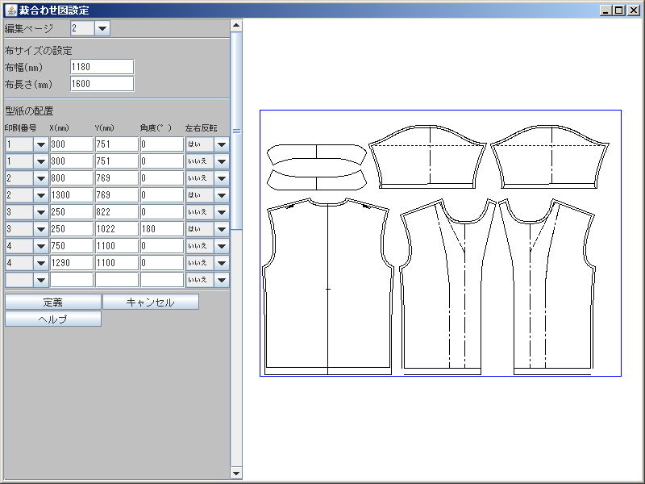
Task: Click the 定義 button
Action: click(x=53, y=302)
